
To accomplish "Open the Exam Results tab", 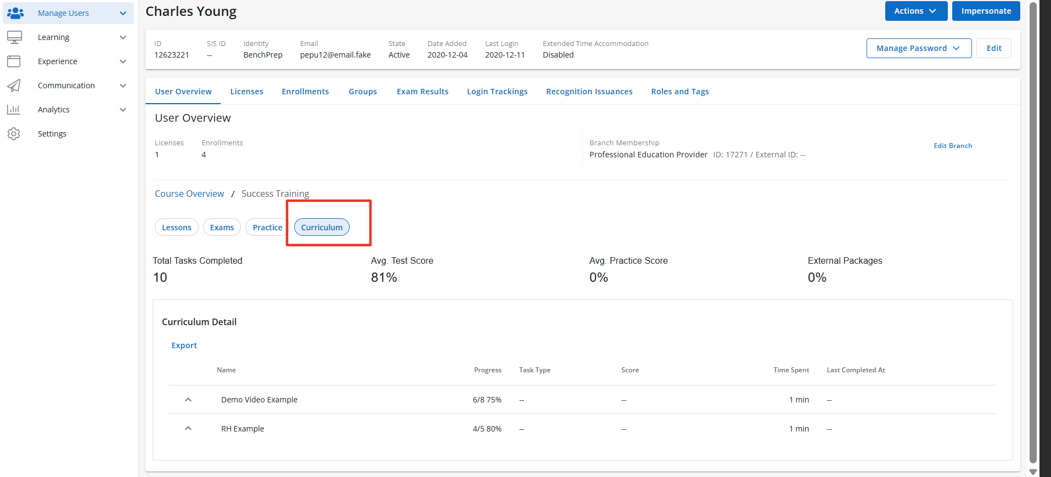I will click(x=422, y=92).
